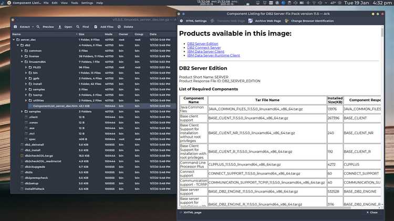Open the Extract dropdown arrow

tap(33, 26)
